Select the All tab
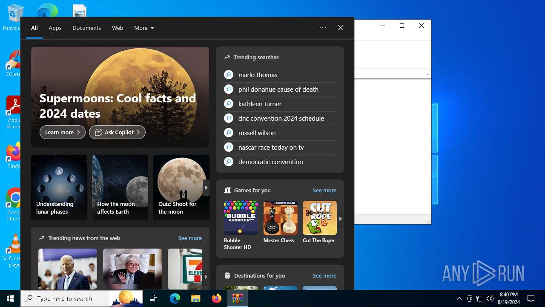Viewport: 545px width, 307px height. click(x=34, y=28)
